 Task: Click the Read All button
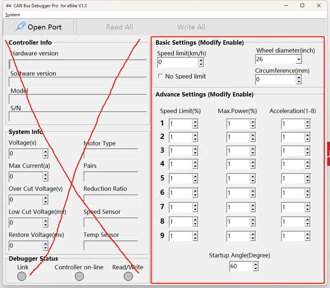click(119, 27)
